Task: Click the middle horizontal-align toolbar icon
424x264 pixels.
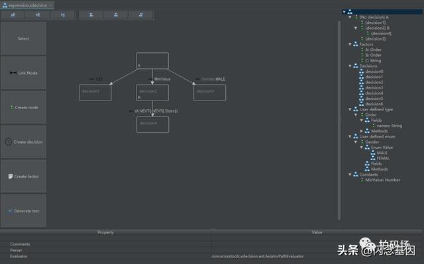Action: click(116, 15)
